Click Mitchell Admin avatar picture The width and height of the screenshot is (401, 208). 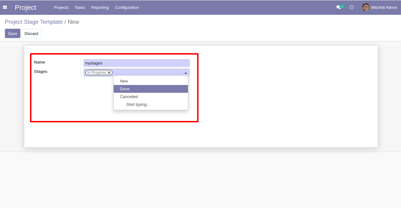pyautogui.click(x=366, y=7)
